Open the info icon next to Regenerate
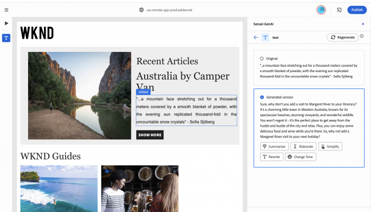This screenshot has height=212, width=371. pyautogui.click(x=362, y=36)
